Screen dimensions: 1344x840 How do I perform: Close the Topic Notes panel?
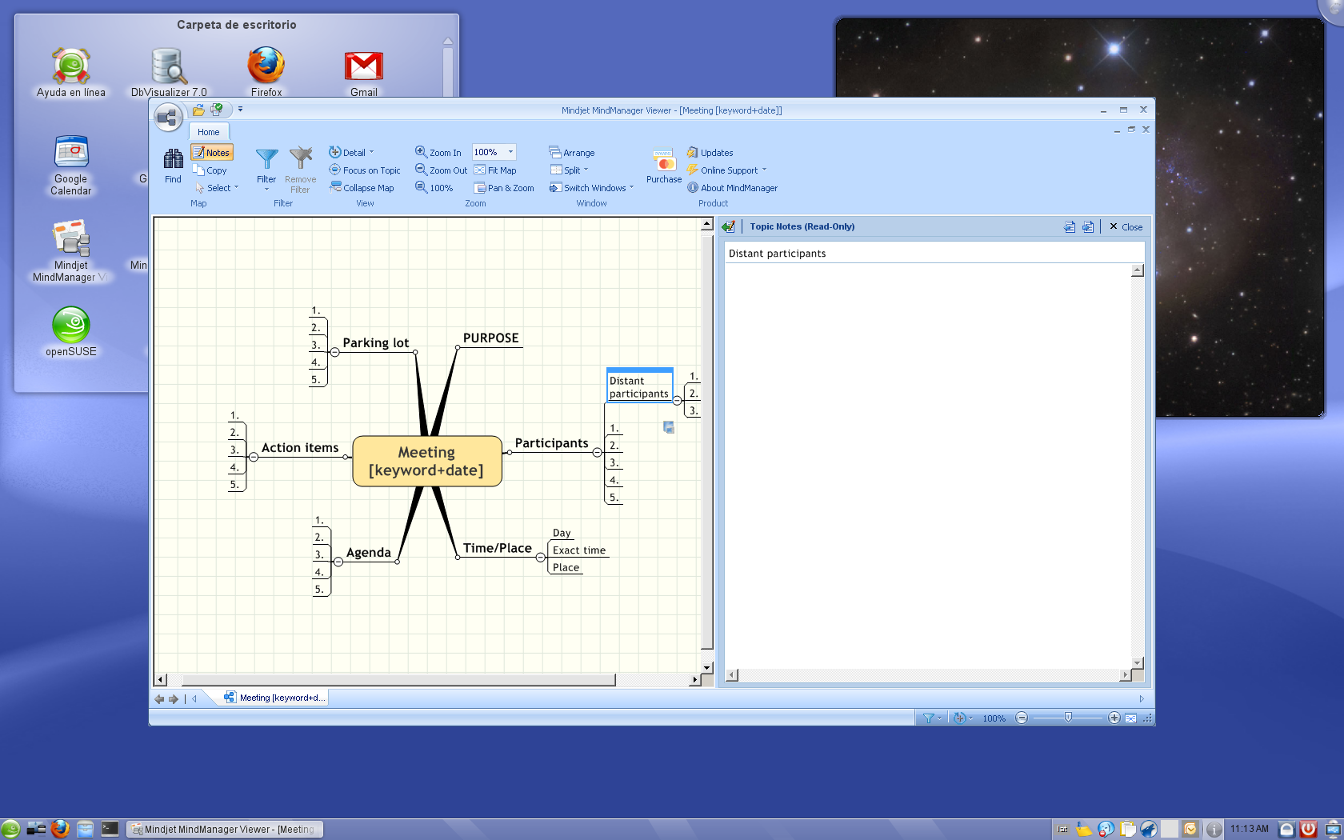tap(1126, 226)
